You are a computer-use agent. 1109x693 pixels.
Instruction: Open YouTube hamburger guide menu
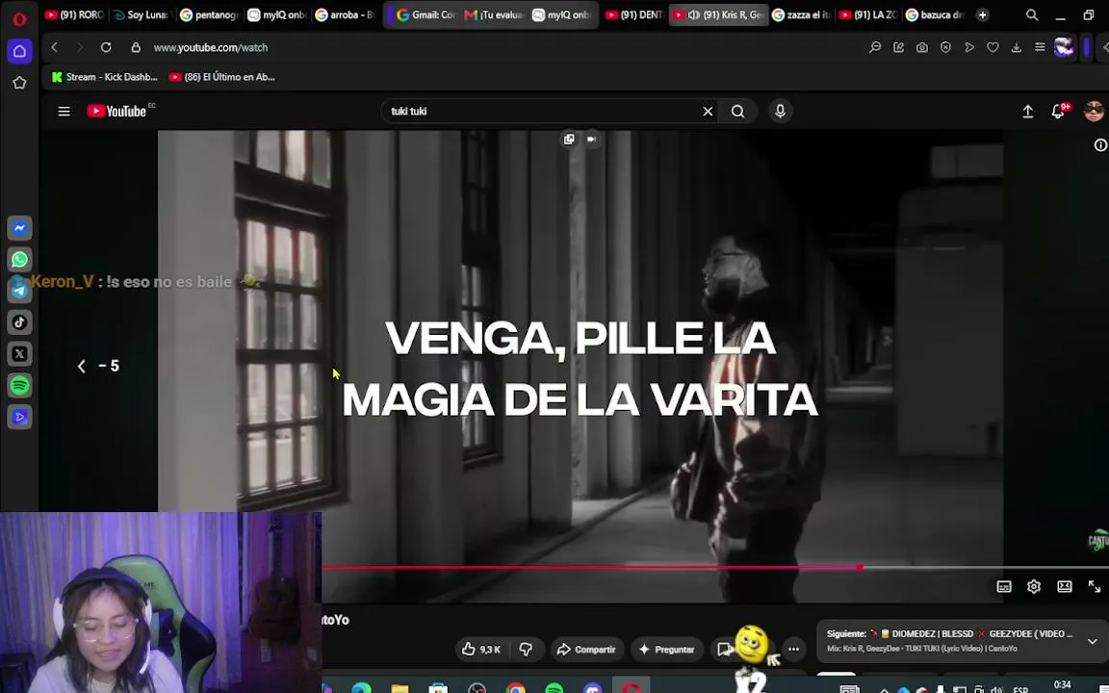point(64,111)
